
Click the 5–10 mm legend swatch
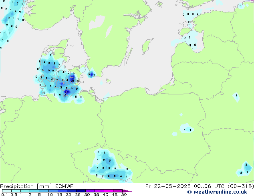(x=44, y=191)
